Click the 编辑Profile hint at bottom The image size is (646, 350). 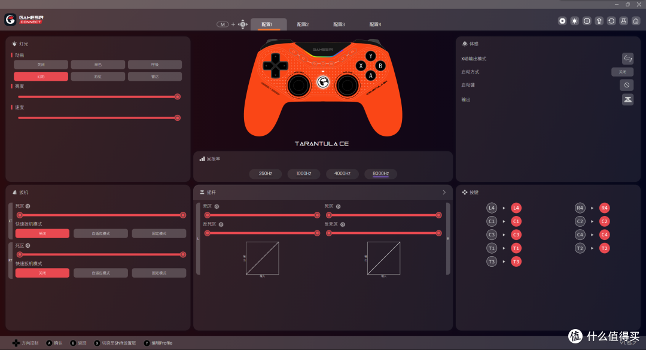(x=158, y=343)
